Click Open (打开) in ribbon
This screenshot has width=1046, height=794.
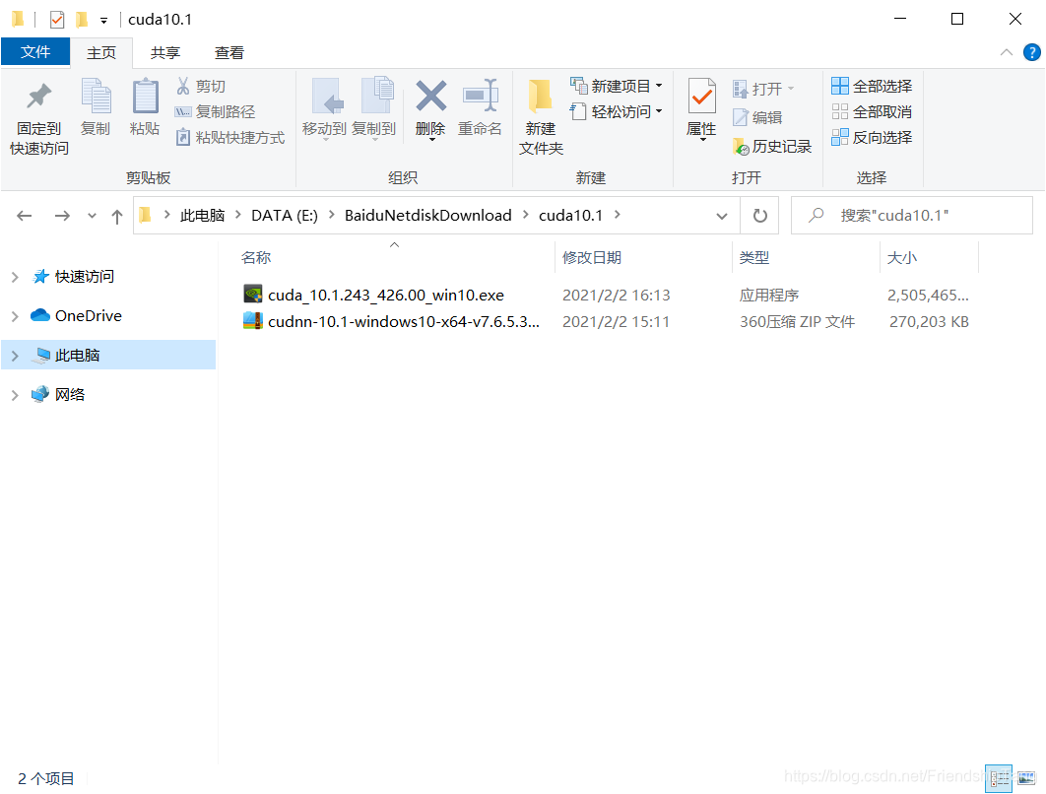click(x=764, y=89)
